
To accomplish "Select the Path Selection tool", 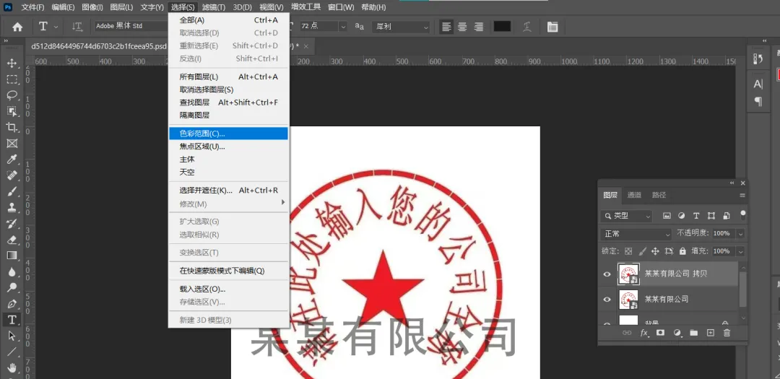I will point(12,336).
